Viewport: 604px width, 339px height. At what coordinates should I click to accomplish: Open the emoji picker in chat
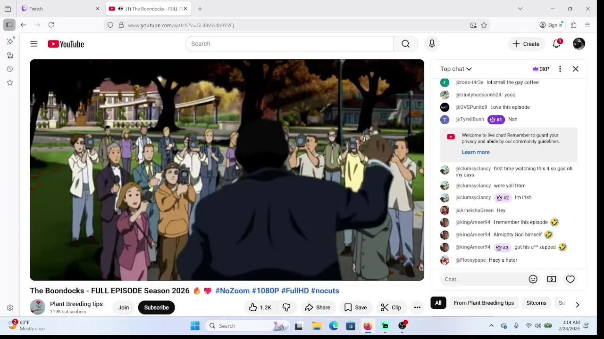533,279
